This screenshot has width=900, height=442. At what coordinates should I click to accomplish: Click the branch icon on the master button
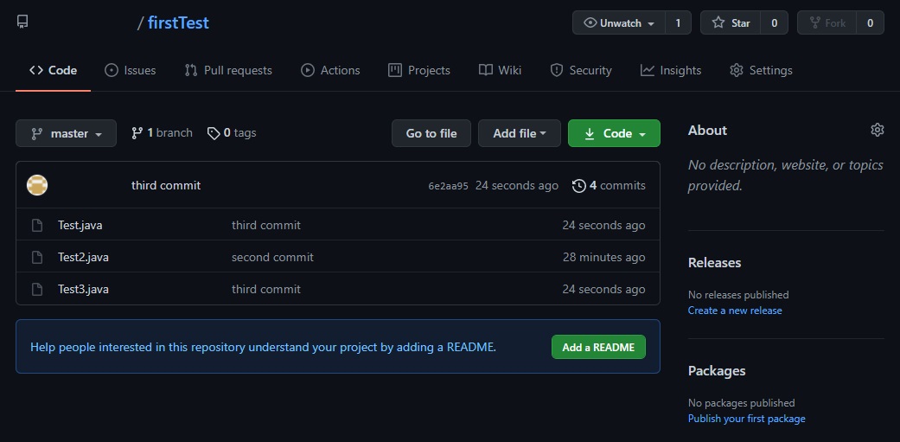point(36,134)
